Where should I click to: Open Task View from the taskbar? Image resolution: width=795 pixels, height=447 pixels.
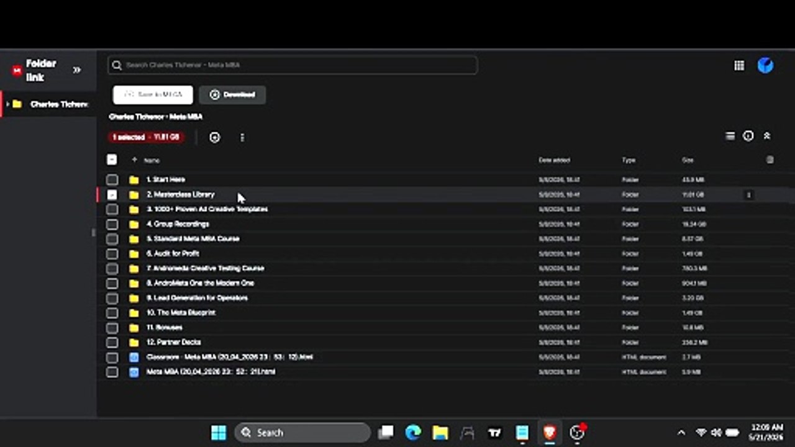(x=386, y=433)
